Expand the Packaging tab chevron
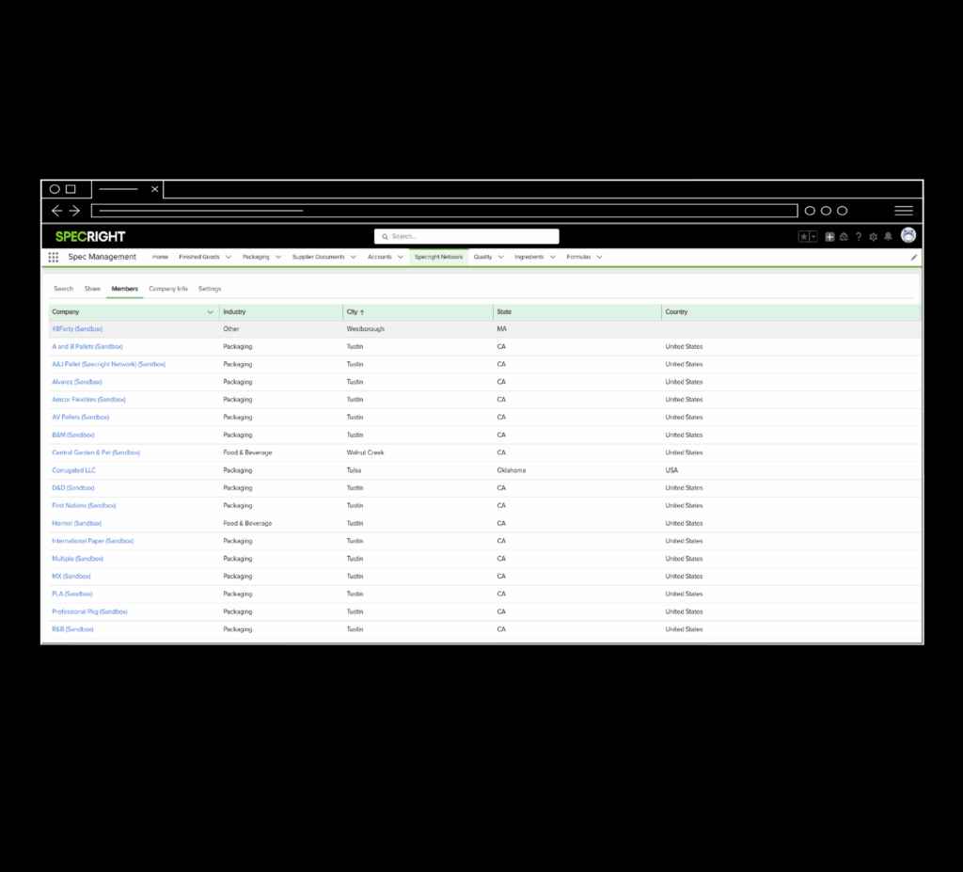This screenshot has height=872, width=963. 278,258
